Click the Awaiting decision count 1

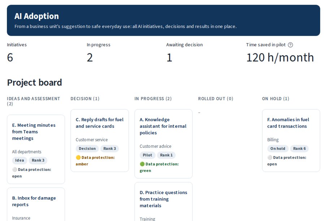pos(169,58)
